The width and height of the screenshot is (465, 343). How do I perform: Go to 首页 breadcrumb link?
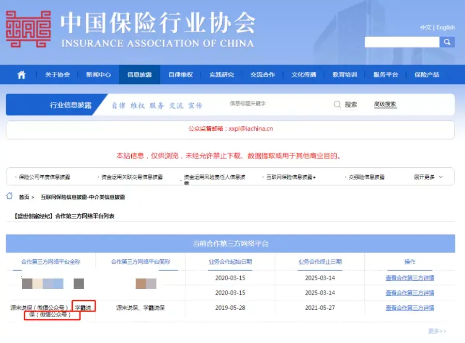[24, 197]
